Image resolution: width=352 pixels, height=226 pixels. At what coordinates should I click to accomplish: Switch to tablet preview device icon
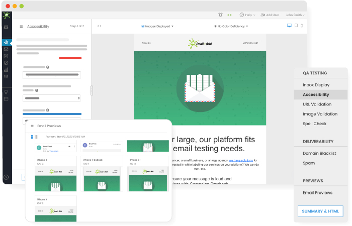tap(296, 26)
